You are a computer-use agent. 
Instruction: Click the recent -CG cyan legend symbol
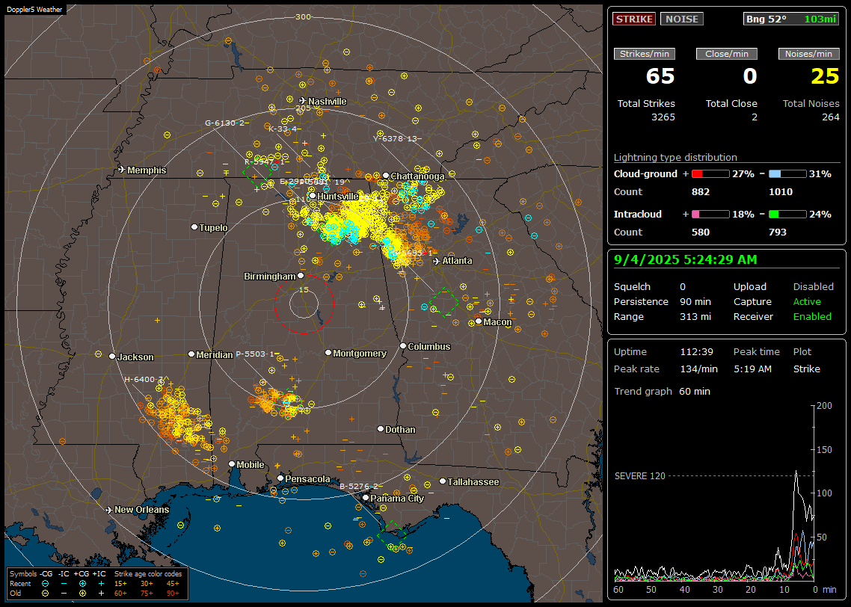point(45,584)
